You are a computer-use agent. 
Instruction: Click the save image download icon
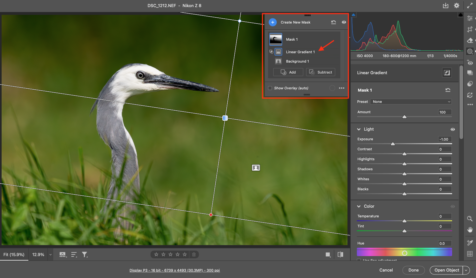pyautogui.click(x=445, y=5)
